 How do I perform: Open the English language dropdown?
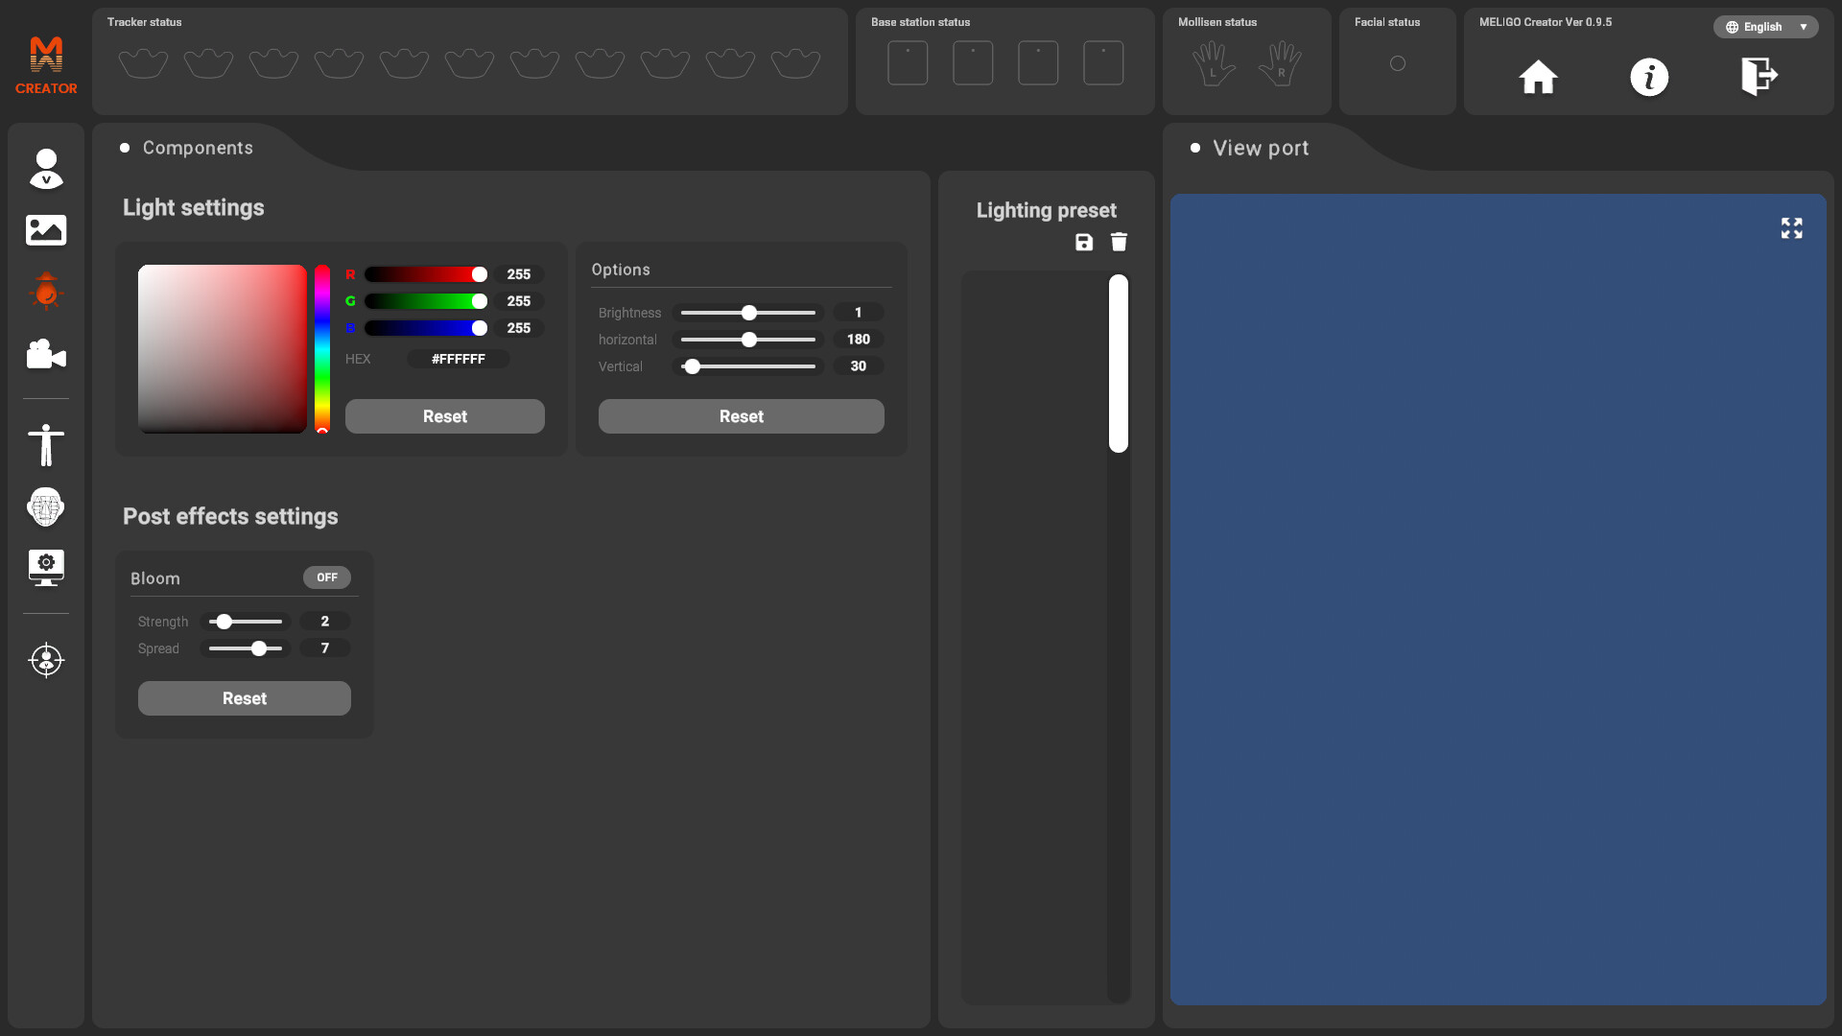1765,27
